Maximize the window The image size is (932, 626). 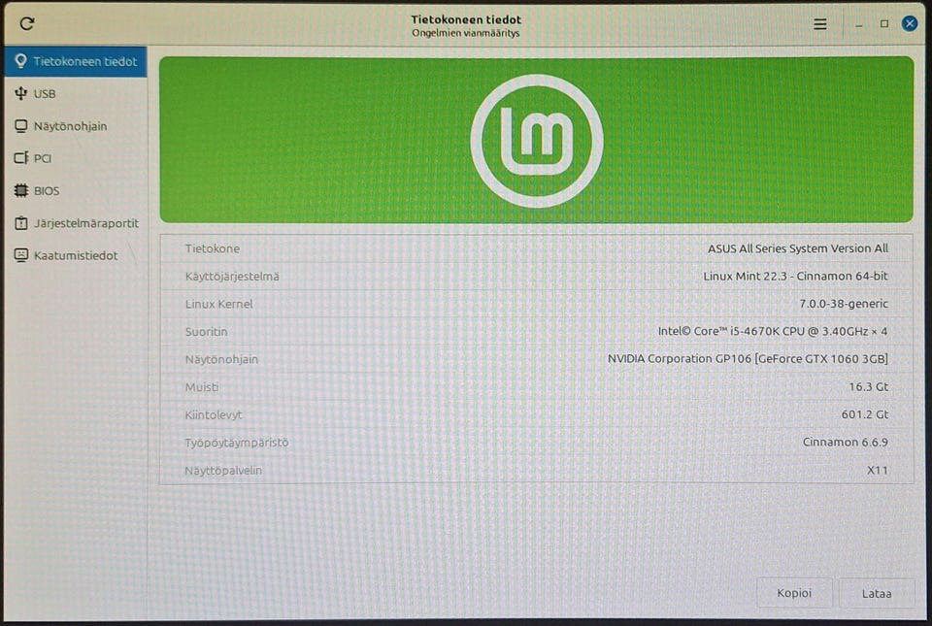883,23
